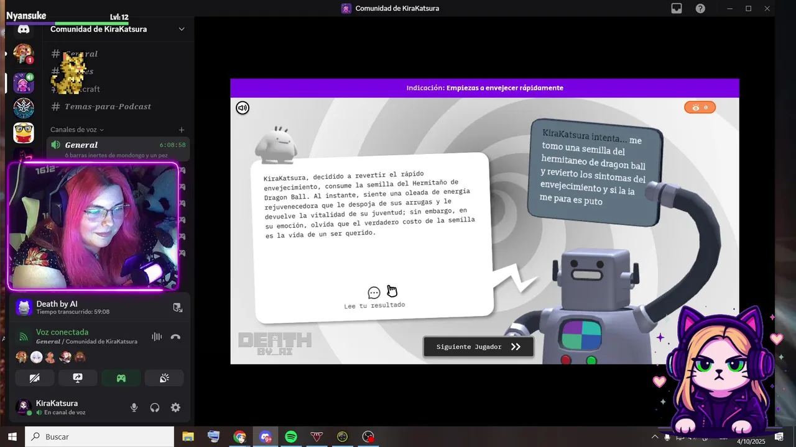Screen dimensions: 796x447
Task: Leave the Death by AI activity
Action: click(x=177, y=307)
